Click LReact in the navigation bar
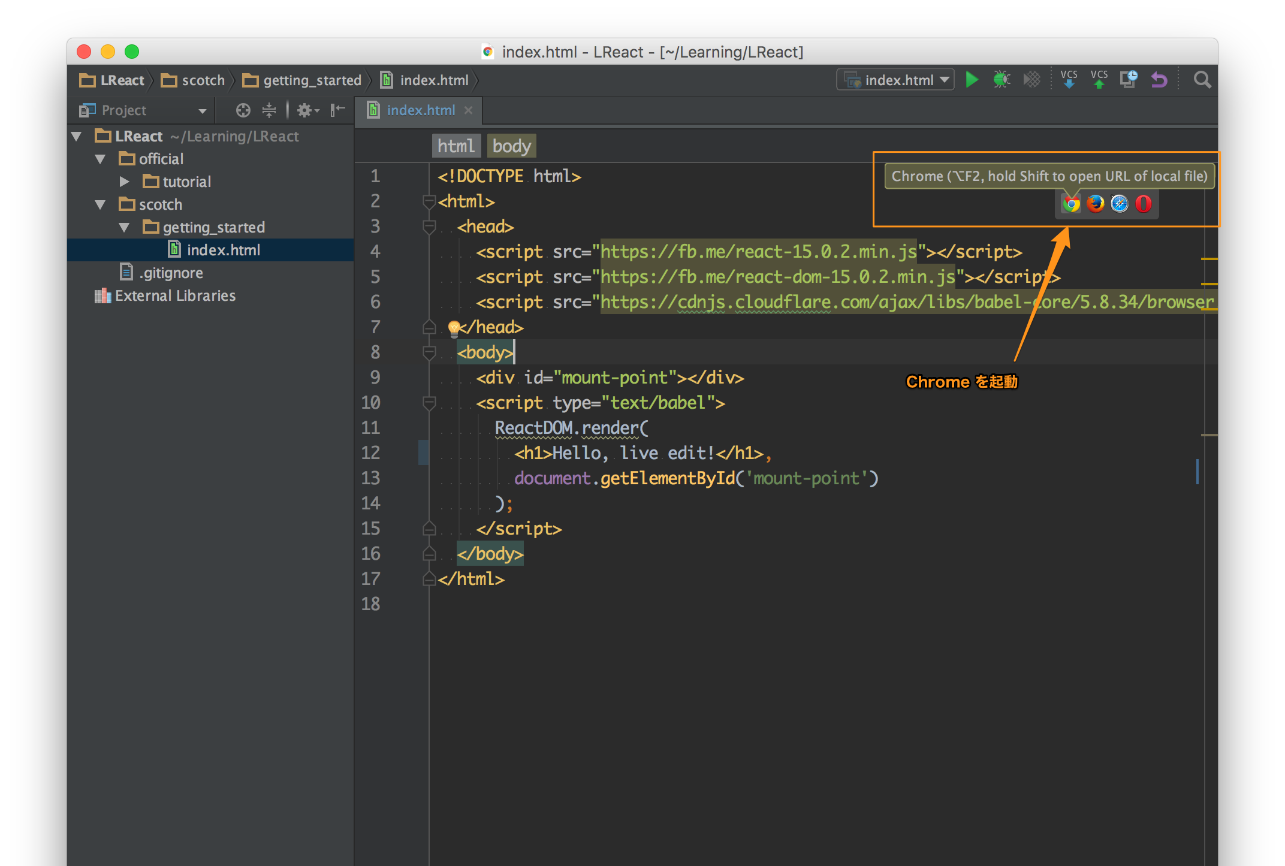1285x866 pixels. (x=112, y=80)
